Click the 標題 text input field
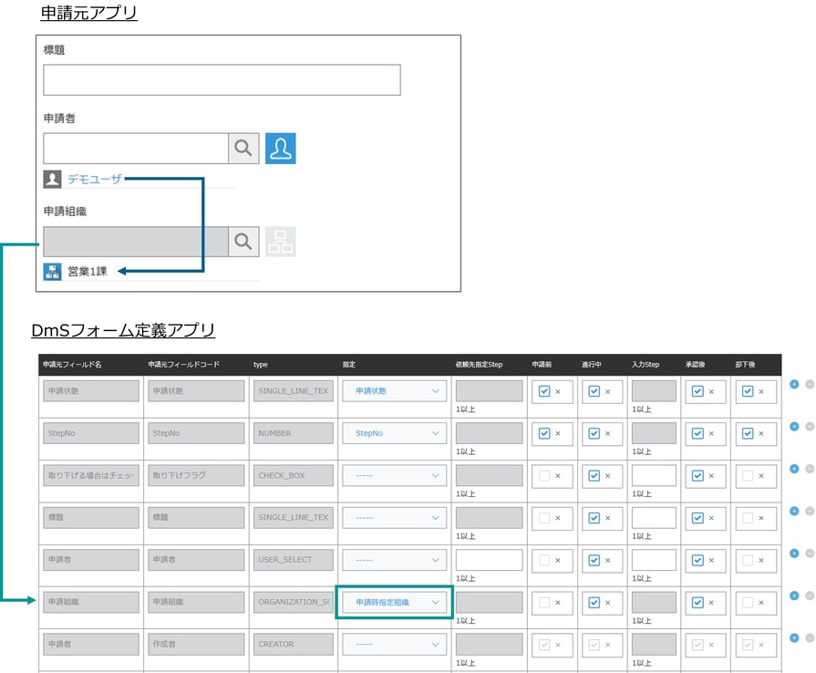The height and width of the screenshot is (673, 816). coord(222,80)
